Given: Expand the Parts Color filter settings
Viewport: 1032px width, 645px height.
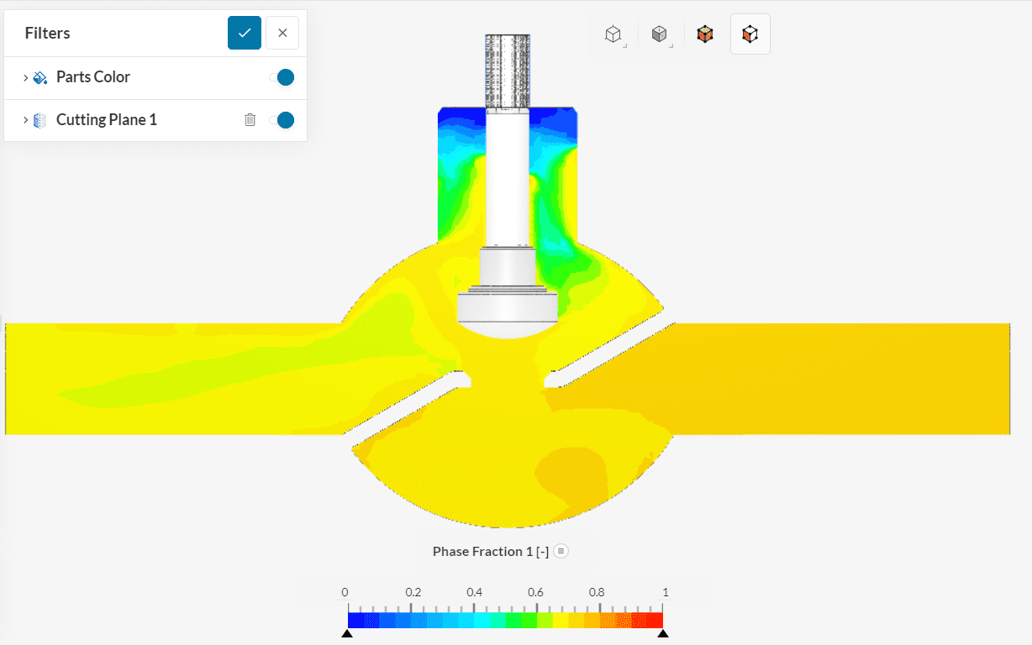Looking at the screenshot, I should tap(25, 77).
